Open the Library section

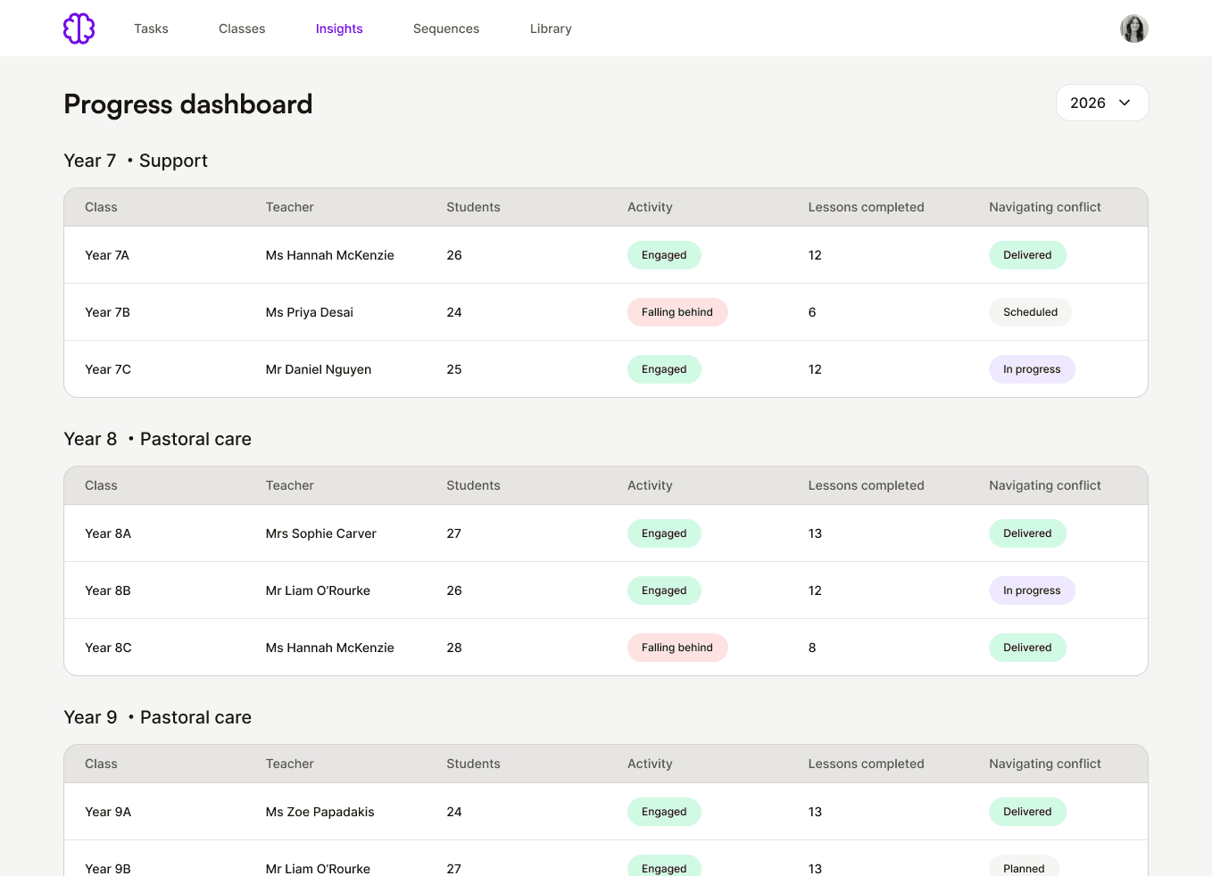(551, 29)
